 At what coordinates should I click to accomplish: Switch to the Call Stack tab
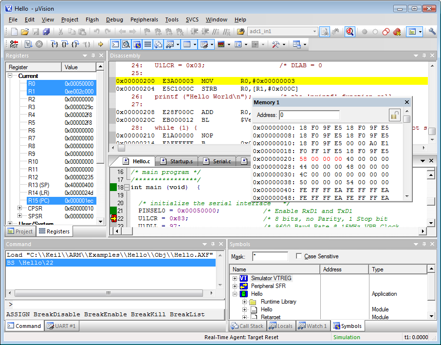[247, 326]
